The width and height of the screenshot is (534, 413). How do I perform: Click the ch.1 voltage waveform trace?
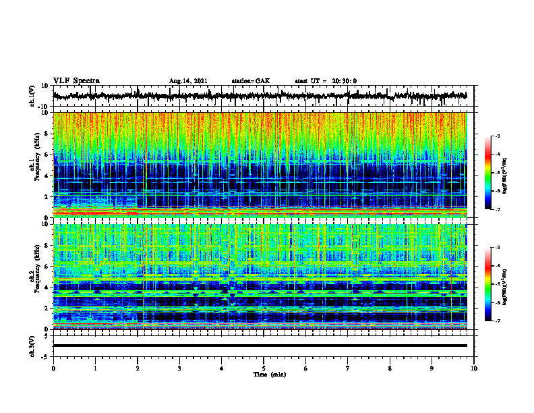click(x=260, y=96)
